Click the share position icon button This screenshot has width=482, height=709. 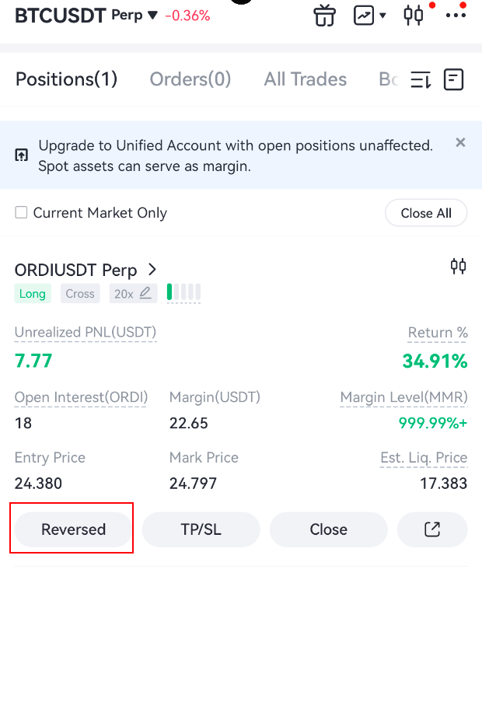(432, 529)
